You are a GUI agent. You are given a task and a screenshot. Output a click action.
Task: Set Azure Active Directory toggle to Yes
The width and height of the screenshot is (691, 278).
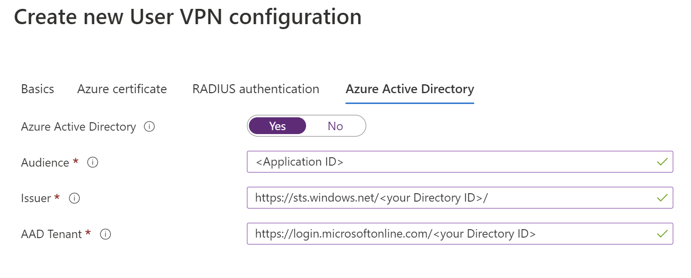[x=277, y=126]
